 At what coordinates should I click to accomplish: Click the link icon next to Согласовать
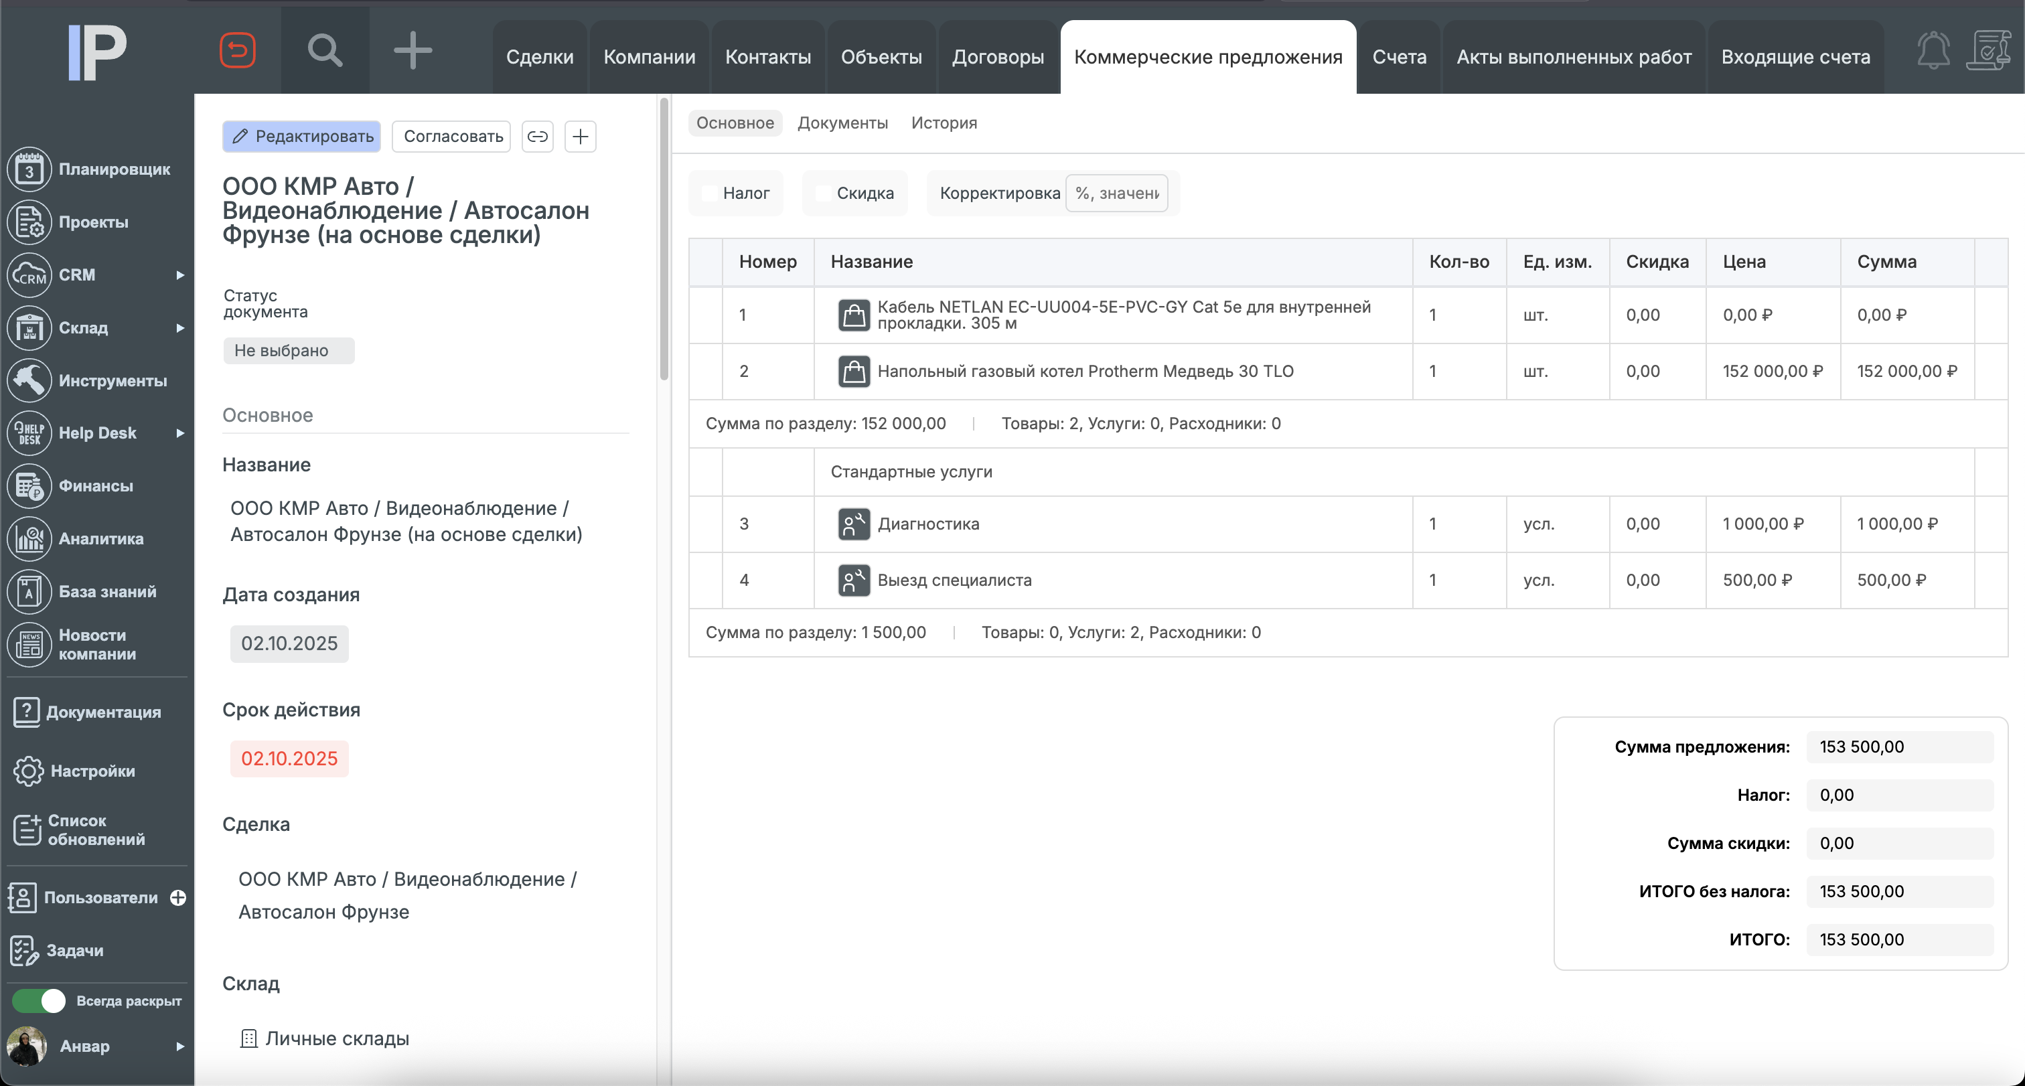(538, 136)
